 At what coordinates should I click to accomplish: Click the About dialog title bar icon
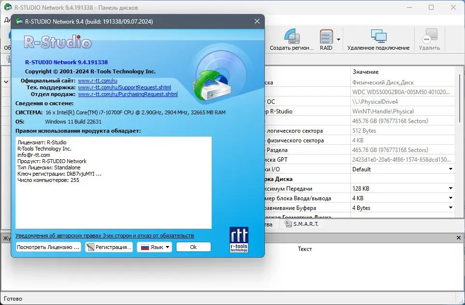[x=19, y=21]
